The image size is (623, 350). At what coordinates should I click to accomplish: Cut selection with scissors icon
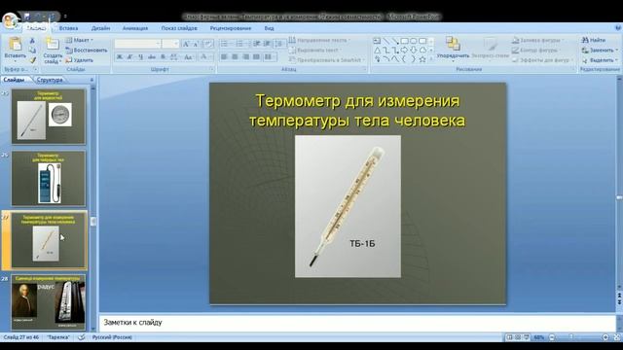(32, 41)
